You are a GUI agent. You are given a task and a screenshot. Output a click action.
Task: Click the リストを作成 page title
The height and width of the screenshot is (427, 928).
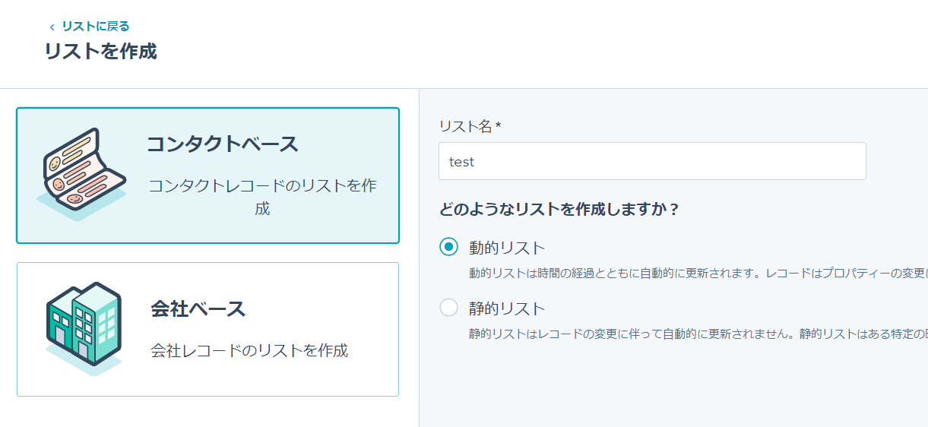[x=100, y=52]
